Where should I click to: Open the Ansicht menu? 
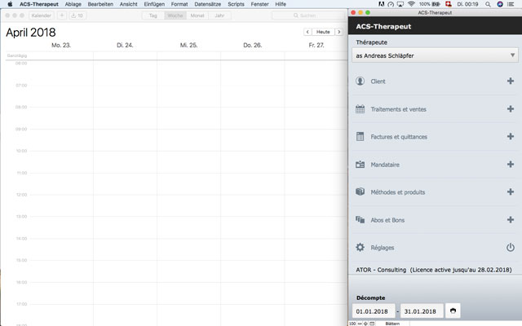[129, 4]
